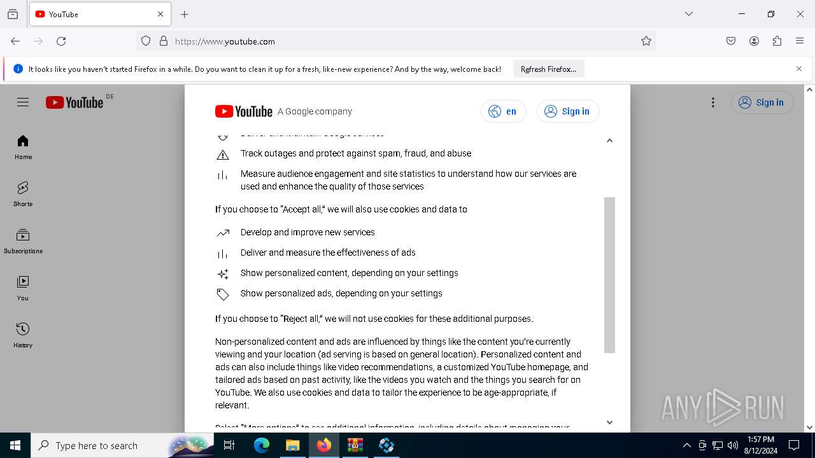
Task: Open Save to Pocket icon
Action: pyautogui.click(x=731, y=41)
